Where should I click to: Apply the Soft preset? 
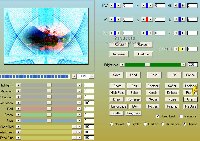tap(134, 86)
